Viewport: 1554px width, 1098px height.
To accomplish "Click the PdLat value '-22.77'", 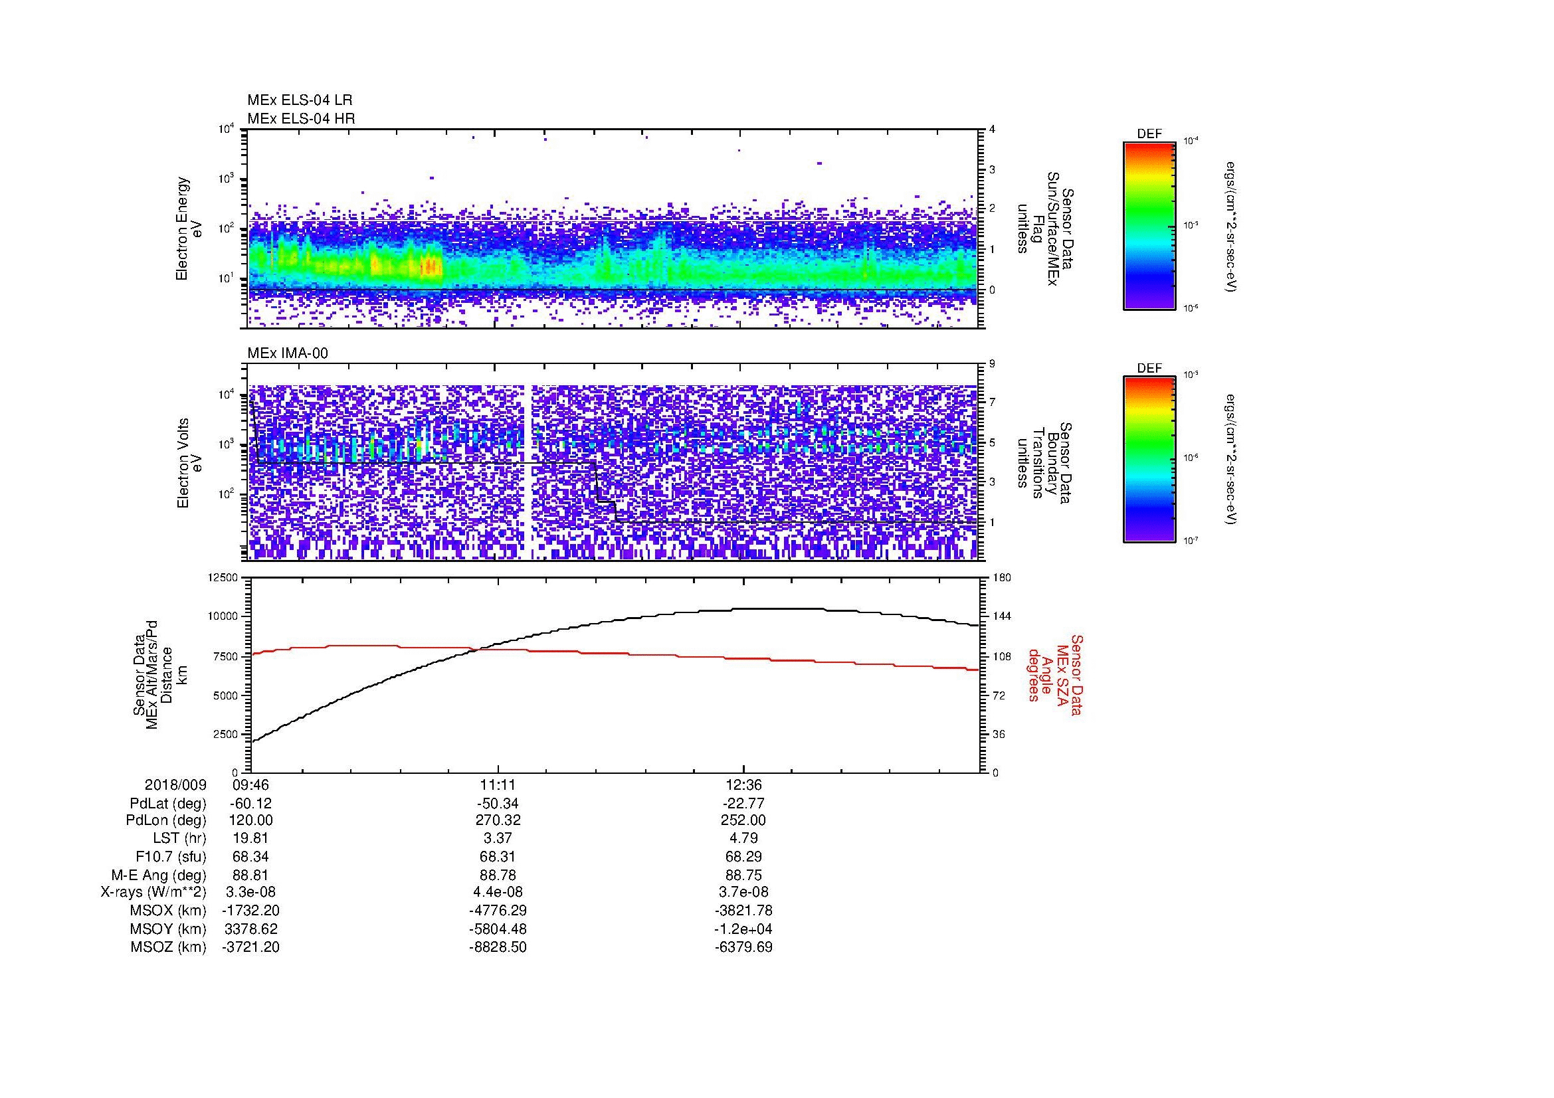I will click(743, 804).
